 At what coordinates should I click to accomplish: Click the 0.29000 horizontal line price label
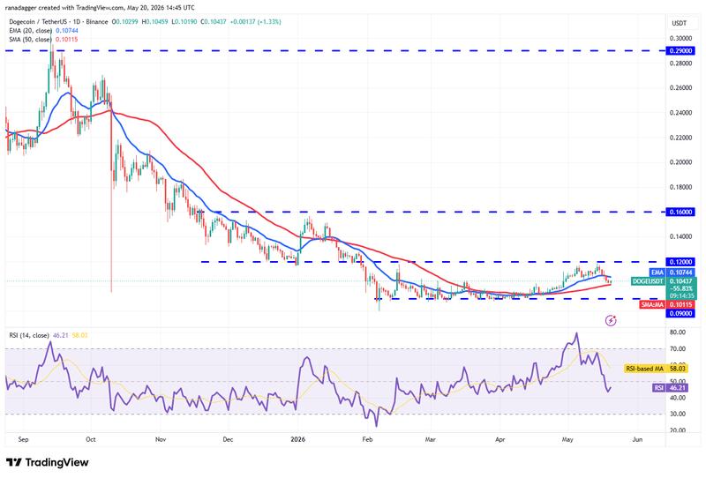[680, 51]
